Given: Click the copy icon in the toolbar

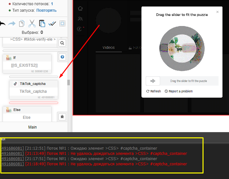Looking at the screenshot, I should click(22, 23).
